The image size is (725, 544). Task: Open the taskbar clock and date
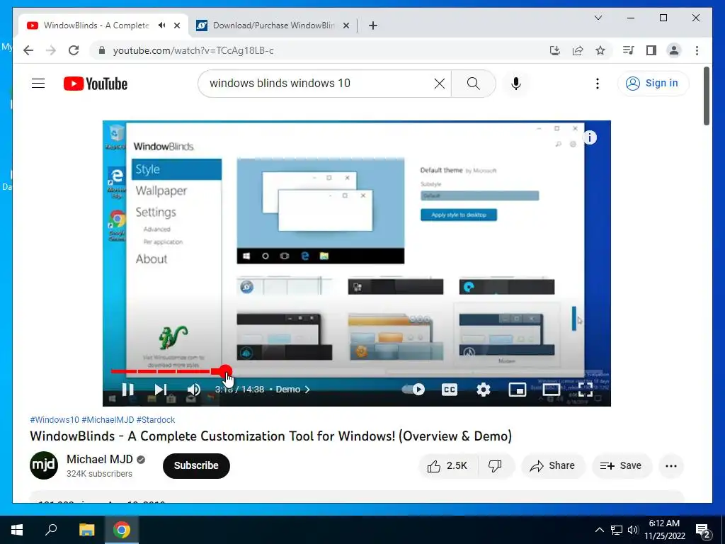point(665,530)
